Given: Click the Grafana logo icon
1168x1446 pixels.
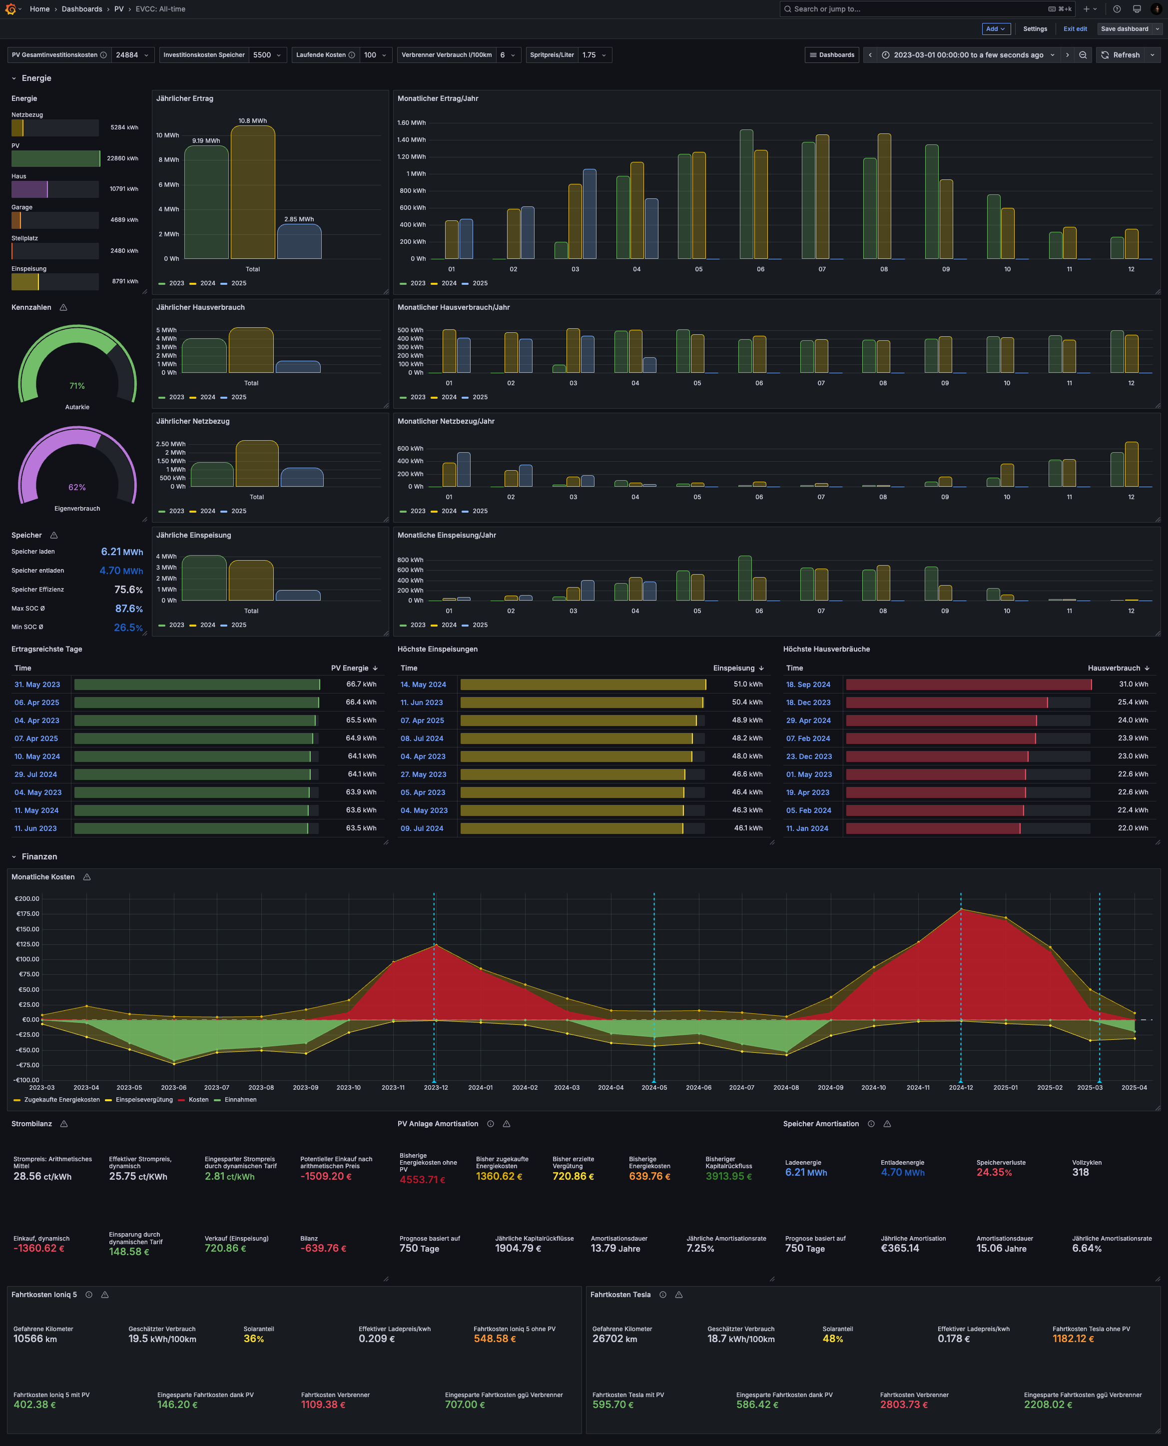Looking at the screenshot, I should (10, 9).
